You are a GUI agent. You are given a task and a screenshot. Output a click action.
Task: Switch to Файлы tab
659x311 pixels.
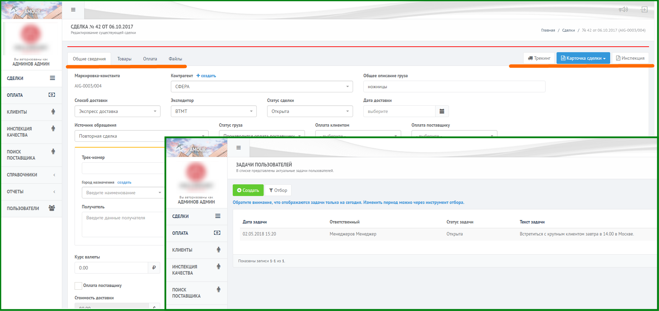pyautogui.click(x=175, y=59)
